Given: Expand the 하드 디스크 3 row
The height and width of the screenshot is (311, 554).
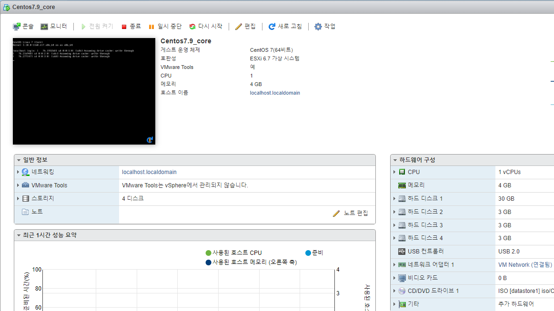Looking at the screenshot, I should (394, 225).
